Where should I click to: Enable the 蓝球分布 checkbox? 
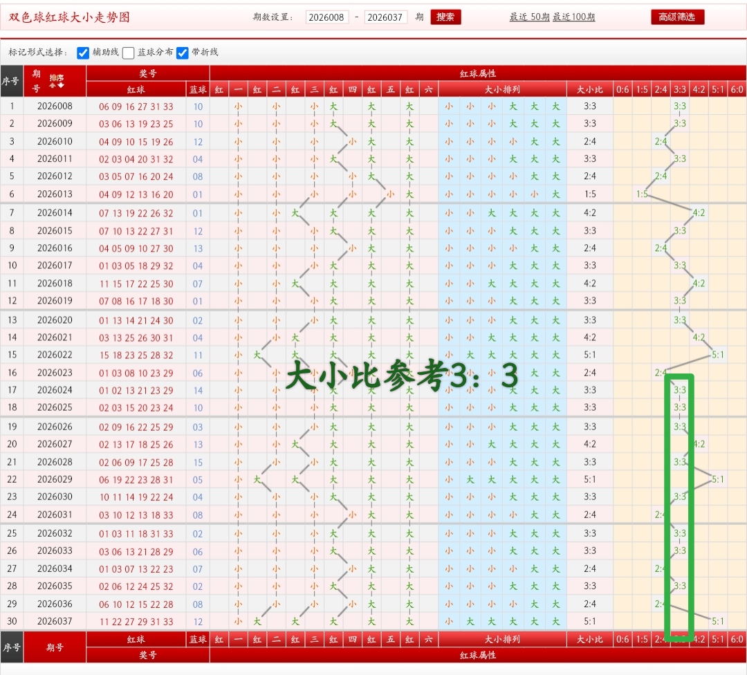point(128,52)
